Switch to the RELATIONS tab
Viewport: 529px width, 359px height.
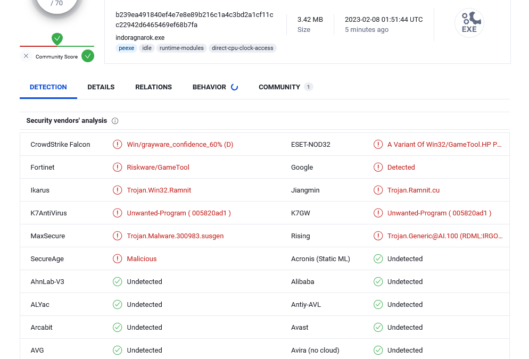click(153, 87)
